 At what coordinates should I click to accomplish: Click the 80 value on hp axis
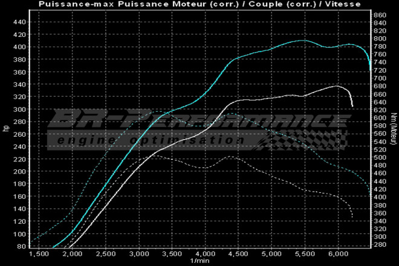(21, 246)
